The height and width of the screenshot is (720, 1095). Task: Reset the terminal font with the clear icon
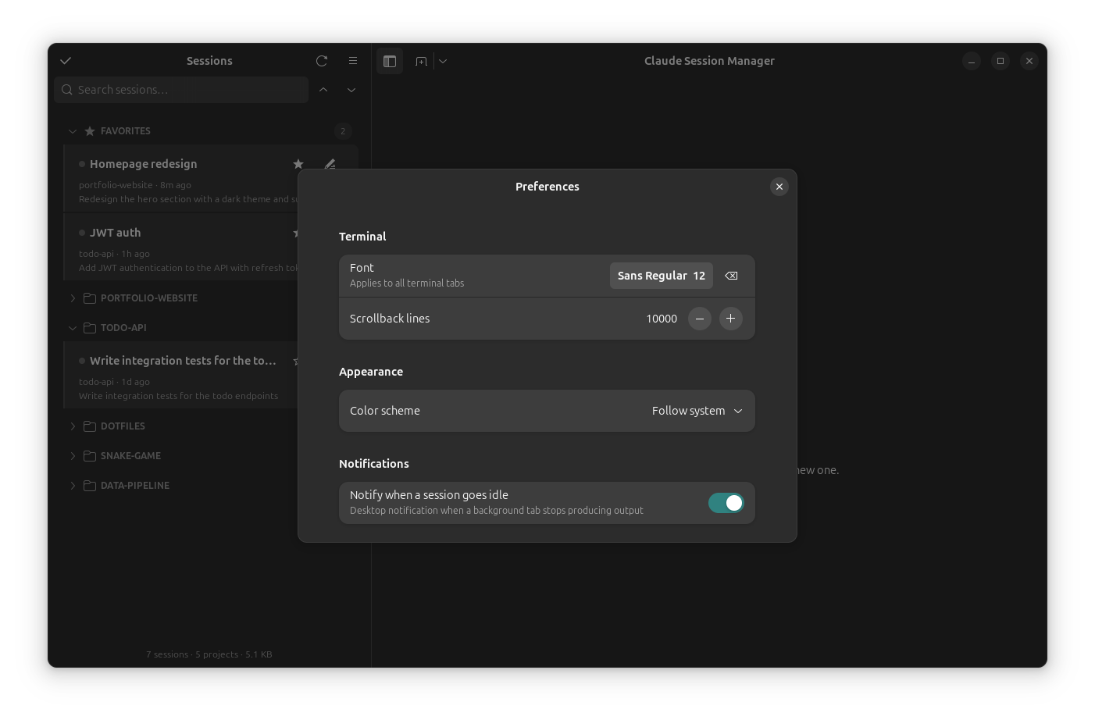[731, 276]
